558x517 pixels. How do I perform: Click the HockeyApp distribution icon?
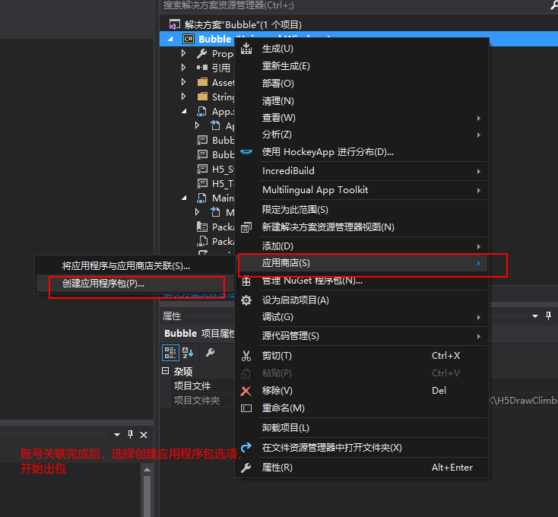coord(246,152)
